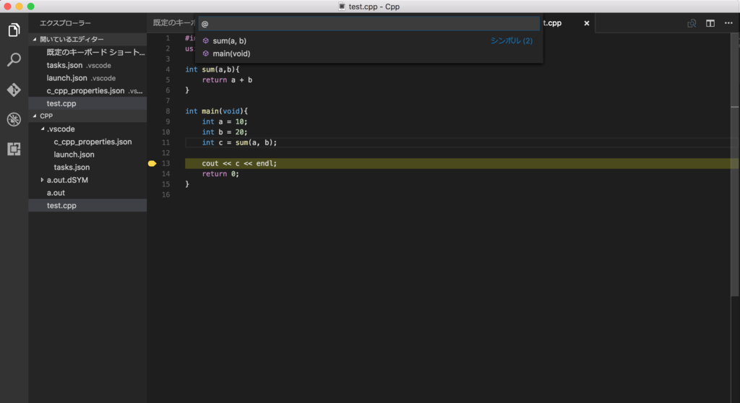Open the Search view in activity bar
Screen dimensions: 740x403
tap(14, 59)
